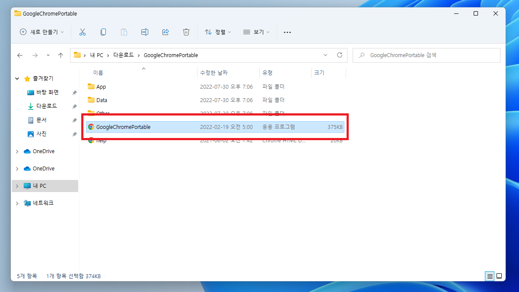
Task: Click the 2022-02-19 오전 5:00 date cell
Action: 226,127
